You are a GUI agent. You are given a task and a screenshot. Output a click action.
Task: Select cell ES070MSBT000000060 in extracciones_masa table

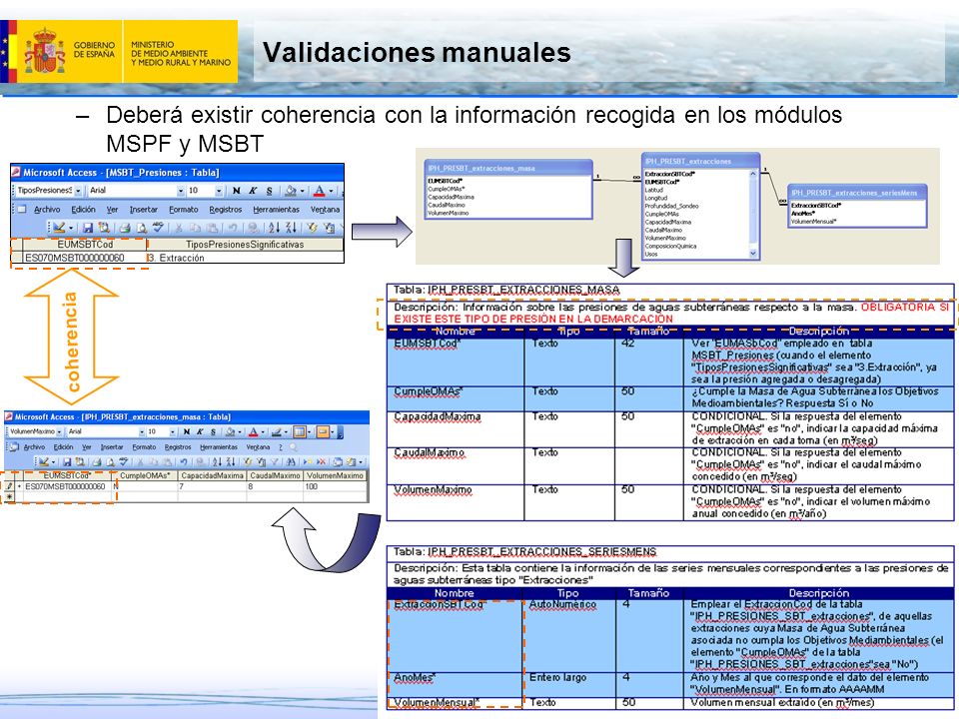[x=66, y=486]
